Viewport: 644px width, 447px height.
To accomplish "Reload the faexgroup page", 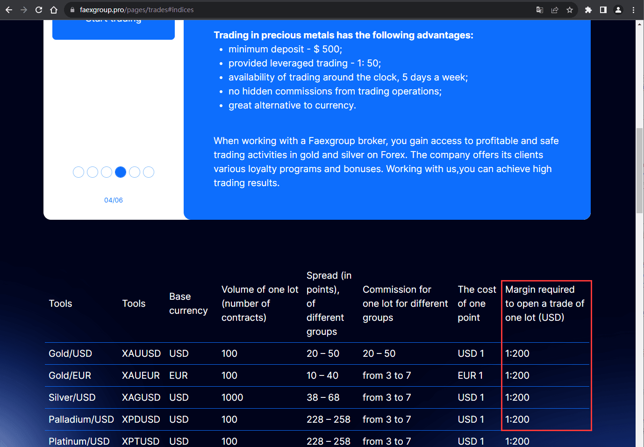I will pos(39,10).
